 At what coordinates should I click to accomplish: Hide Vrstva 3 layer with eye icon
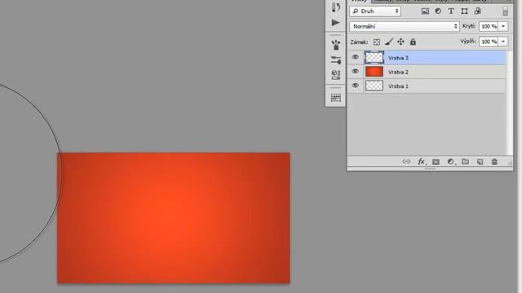click(x=356, y=57)
